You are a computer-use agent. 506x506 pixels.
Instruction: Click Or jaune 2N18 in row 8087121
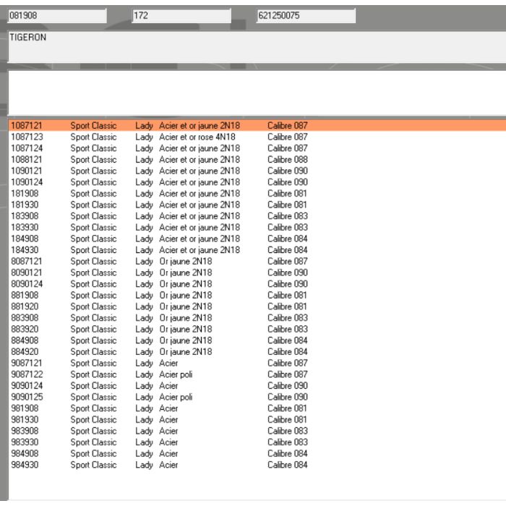coord(186,261)
